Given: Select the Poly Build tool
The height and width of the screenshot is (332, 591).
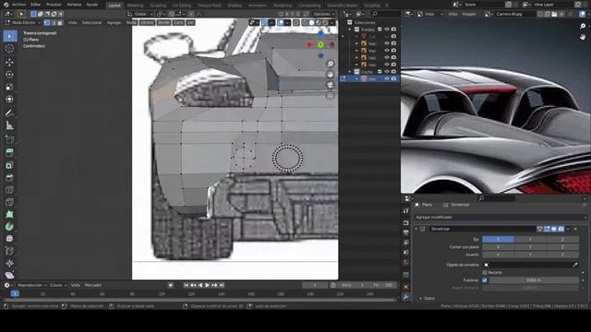Looking at the screenshot, I should pyautogui.click(x=10, y=215).
